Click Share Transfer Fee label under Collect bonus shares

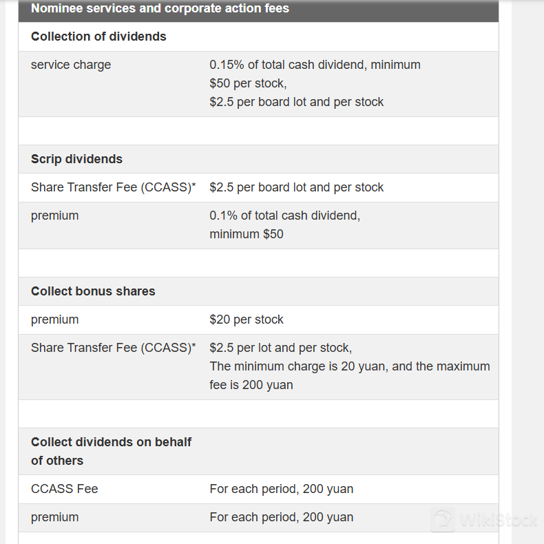point(114,348)
